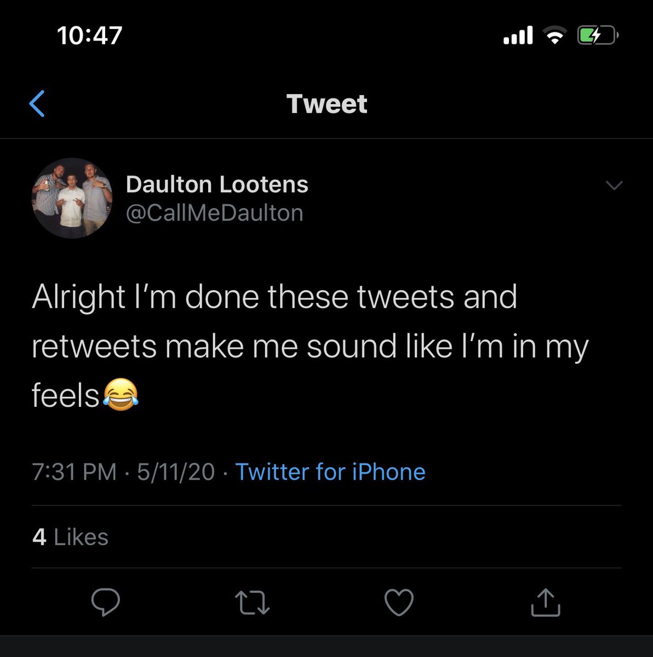
Task: Tap the 10:47 clock in status bar
Action: [x=89, y=36]
